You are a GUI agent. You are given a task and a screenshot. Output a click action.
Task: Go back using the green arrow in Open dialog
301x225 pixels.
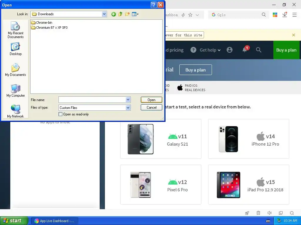point(113,14)
